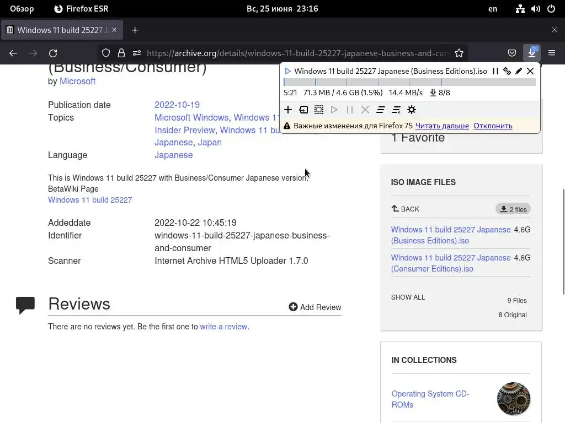Click the Reviews speech bubble icon
This screenshot has height=423, width=565.
point(25,305)
